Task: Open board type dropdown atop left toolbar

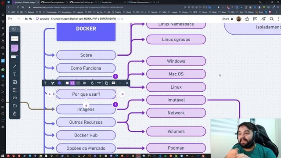Action: coord(15,29)
